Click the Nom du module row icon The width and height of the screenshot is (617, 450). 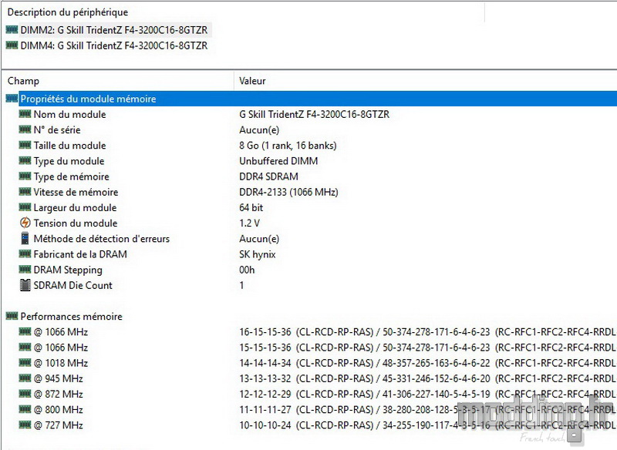point(25,114)
